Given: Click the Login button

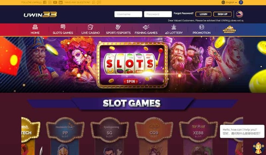Looking at the screenshot, I should click(204, 14).
